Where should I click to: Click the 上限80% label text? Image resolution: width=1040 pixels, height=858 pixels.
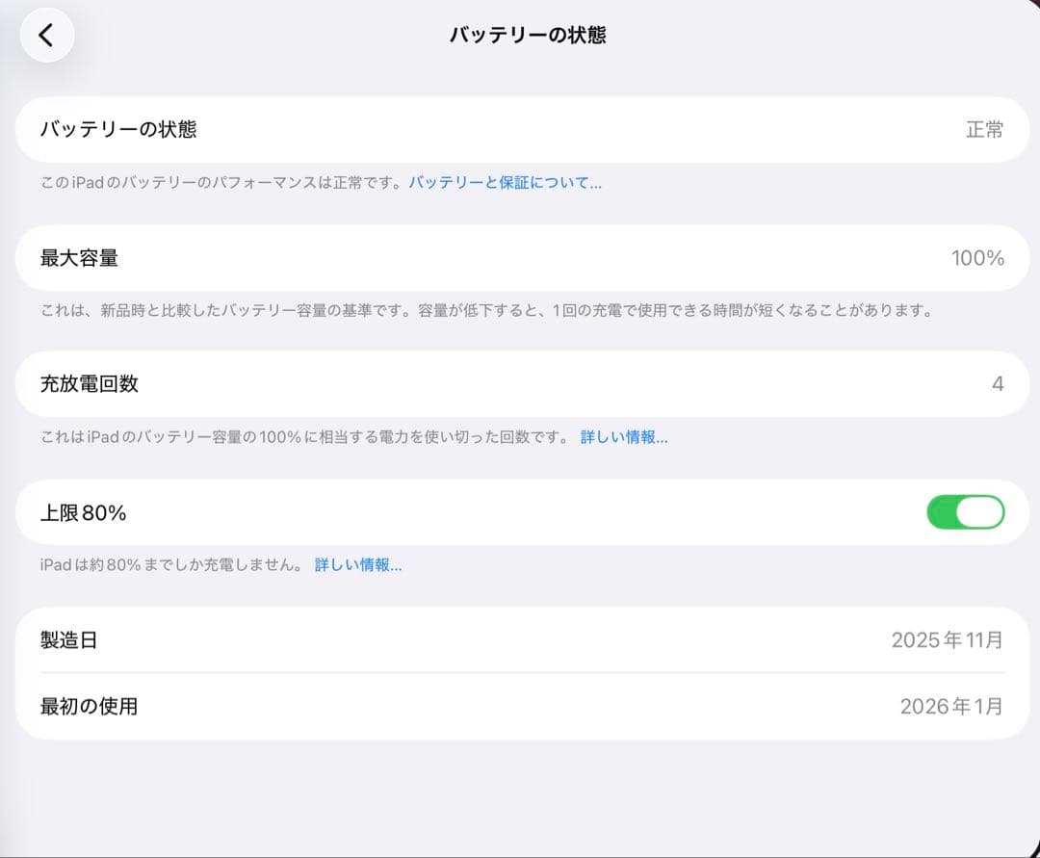pos(83,512)
